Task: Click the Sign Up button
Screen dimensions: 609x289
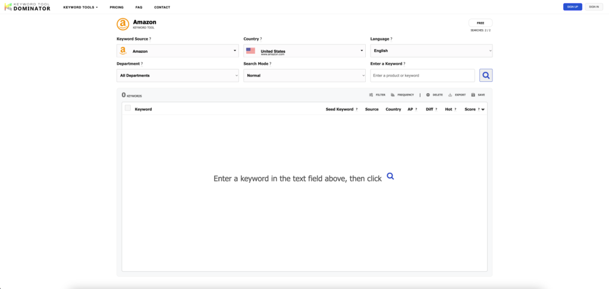Action: tap(573, 7)
